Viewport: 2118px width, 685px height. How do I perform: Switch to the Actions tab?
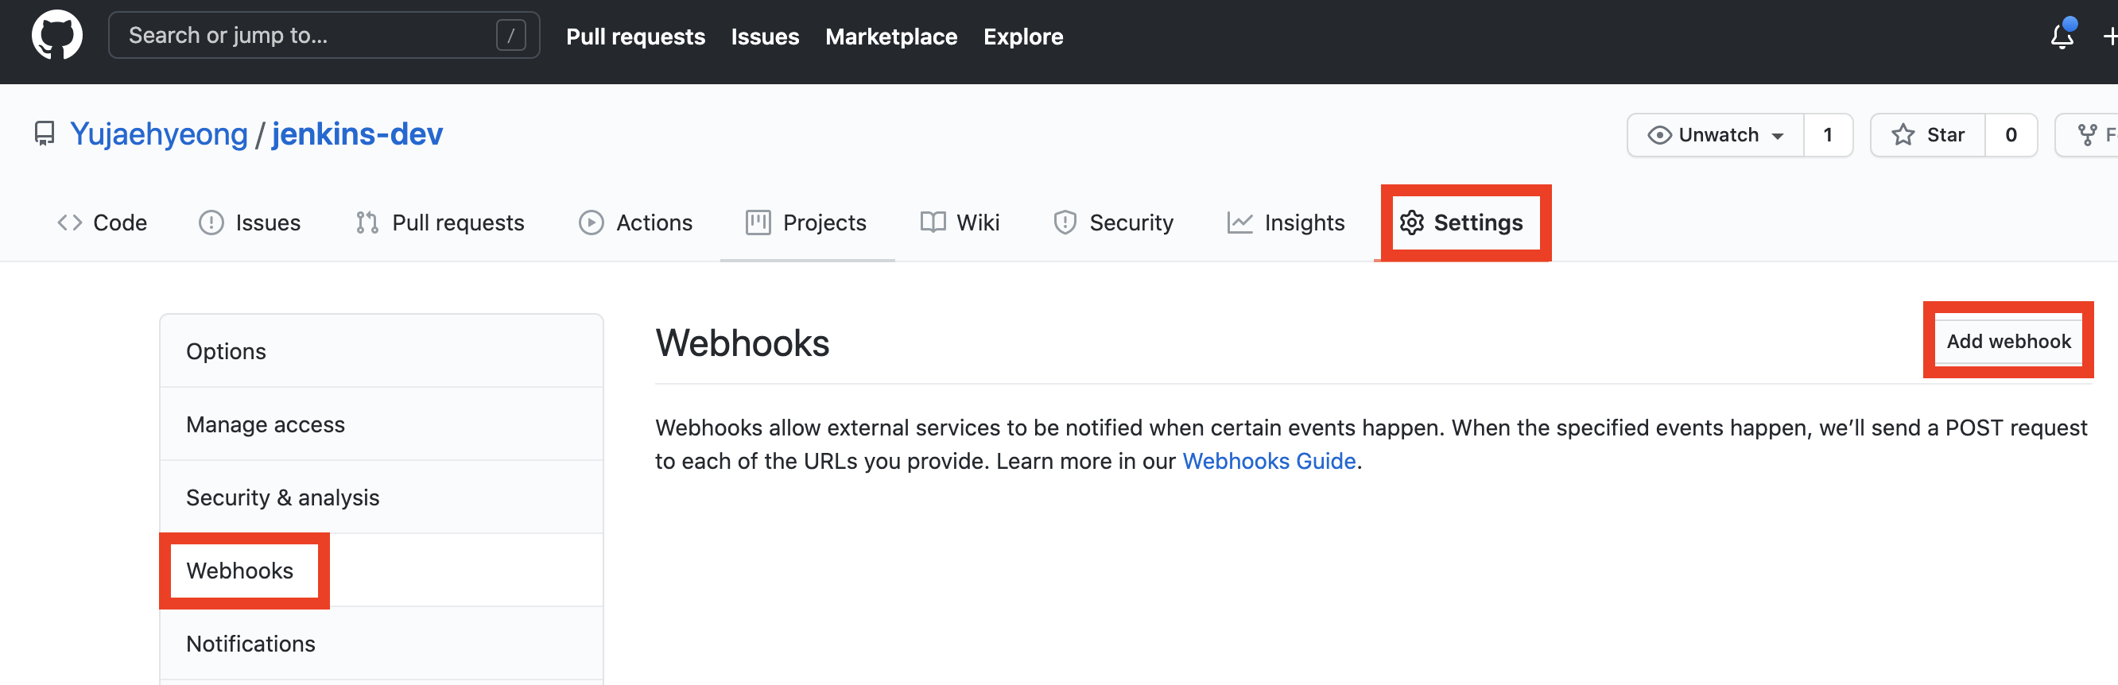point(635,223)
